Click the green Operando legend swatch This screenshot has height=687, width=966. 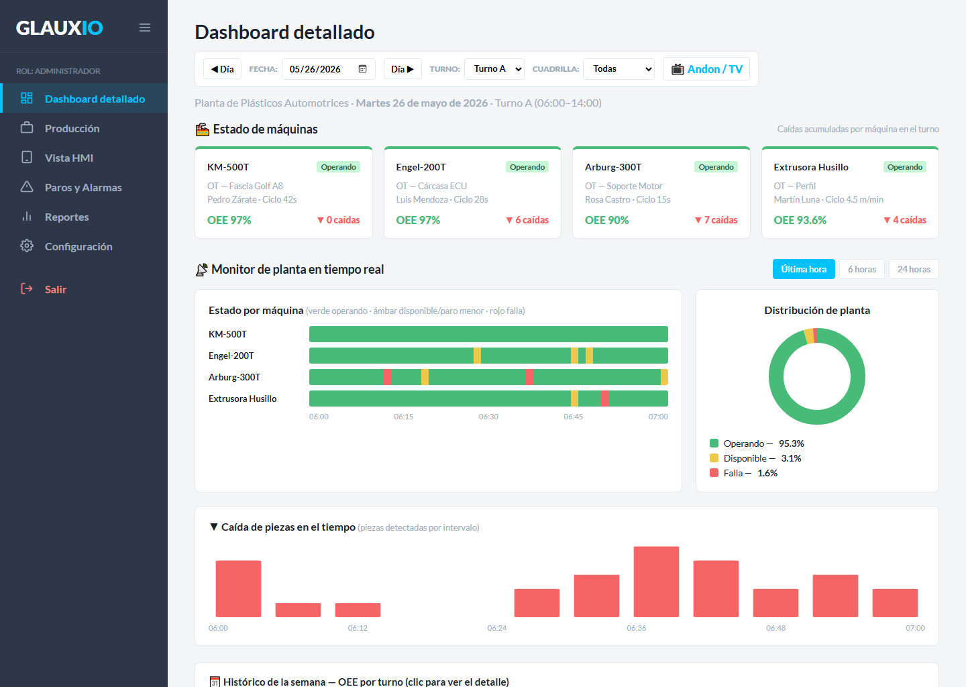(x=714, y=443)
